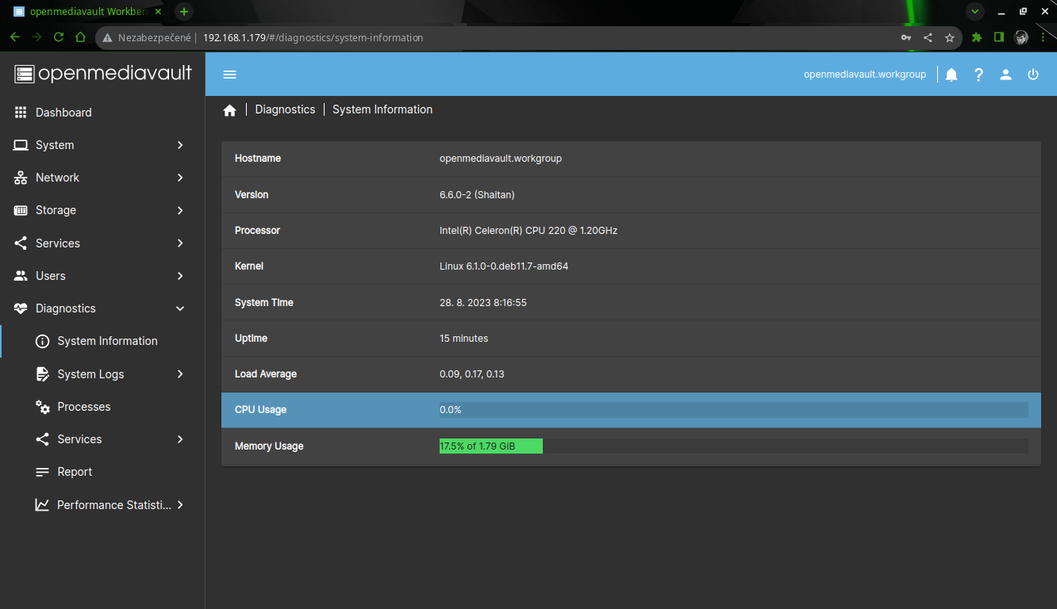Expand the System menu chevron
The image size is (1057, 609).
click(180, 145)
